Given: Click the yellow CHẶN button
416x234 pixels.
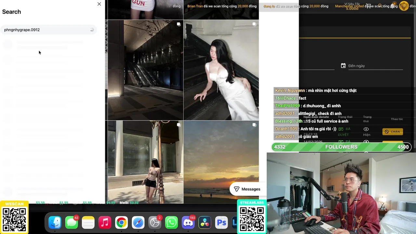Looking at the screenshot, I should [x=393, y=132].
